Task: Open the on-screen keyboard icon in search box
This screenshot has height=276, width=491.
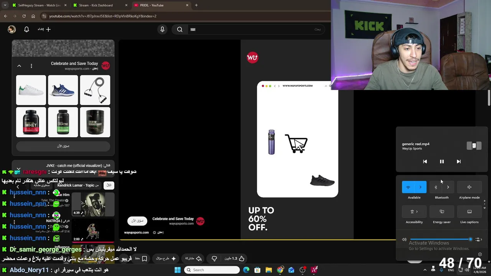Action: point(193,29)
